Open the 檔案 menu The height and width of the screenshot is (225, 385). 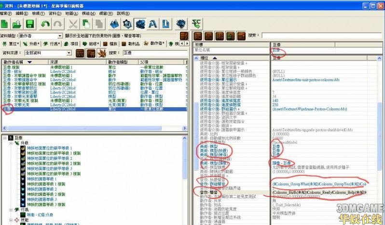coord(6,13)
